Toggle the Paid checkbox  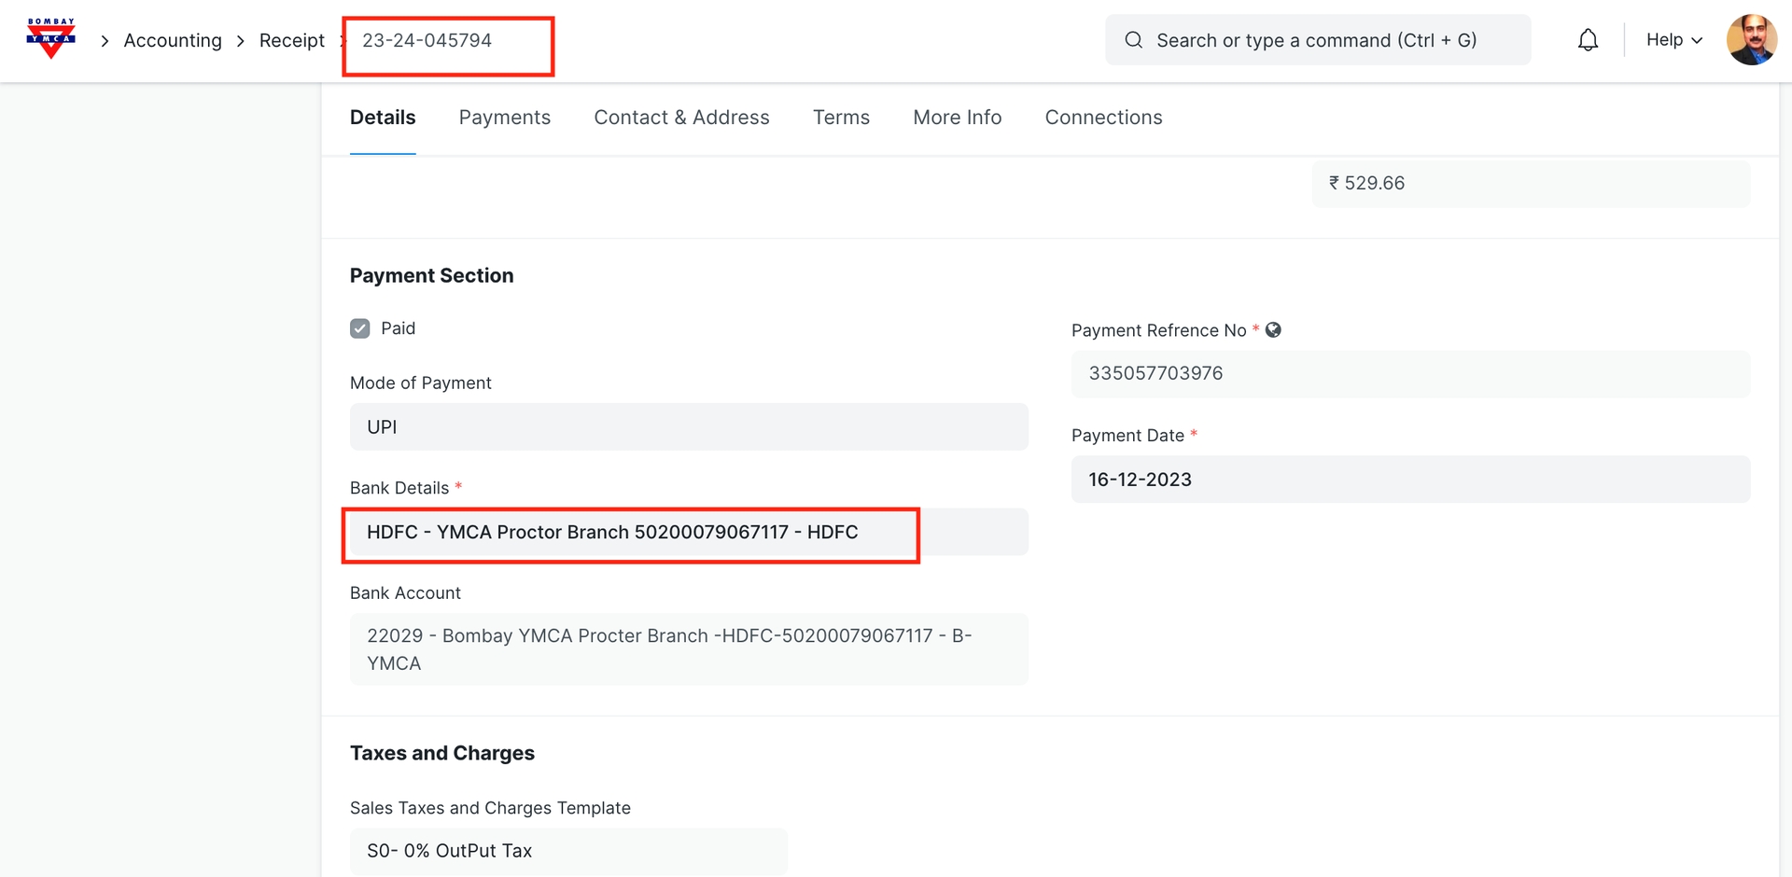coord(360,328)
